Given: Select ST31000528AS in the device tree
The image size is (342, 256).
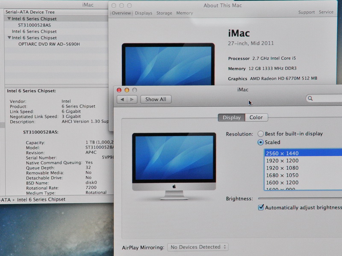Looking at the screenshot, I should [35, 25].
